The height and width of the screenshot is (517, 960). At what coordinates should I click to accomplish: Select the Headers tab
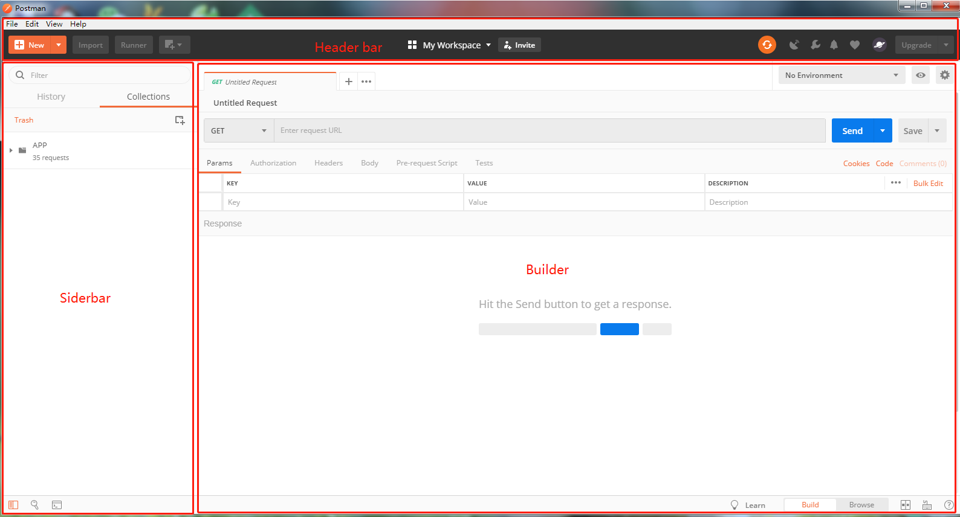(329, 163)
